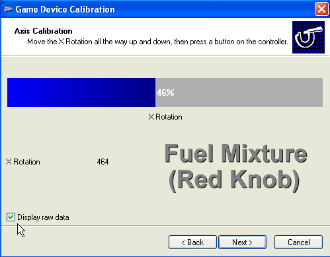Click the 'Fuel Mixture' overlay text
This screenshot has height=257, width=330.
(x=236, y=153)
